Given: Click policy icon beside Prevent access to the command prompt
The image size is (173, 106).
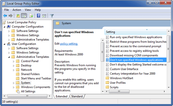Looking at the screenshot, I should coord(107,46).
